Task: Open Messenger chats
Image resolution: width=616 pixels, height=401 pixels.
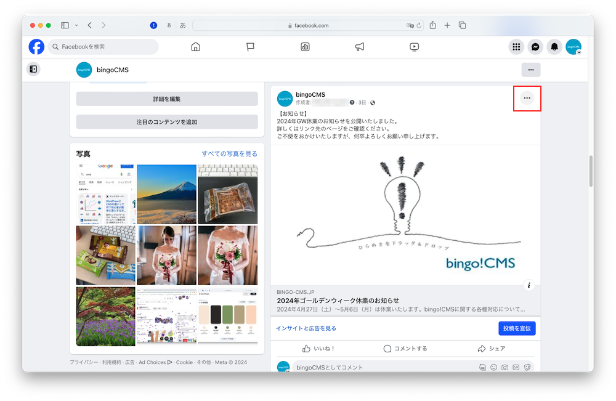Action: 535,47
